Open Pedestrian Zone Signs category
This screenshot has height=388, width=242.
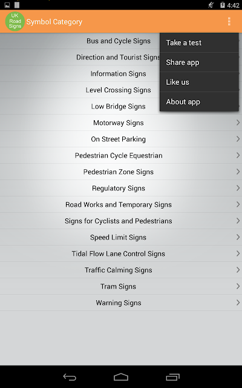pos(121,172)
